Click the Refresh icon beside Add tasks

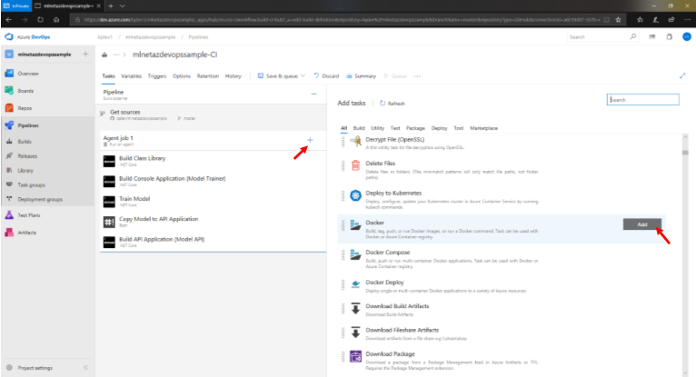pyautogui.click(x=383, y=104)
